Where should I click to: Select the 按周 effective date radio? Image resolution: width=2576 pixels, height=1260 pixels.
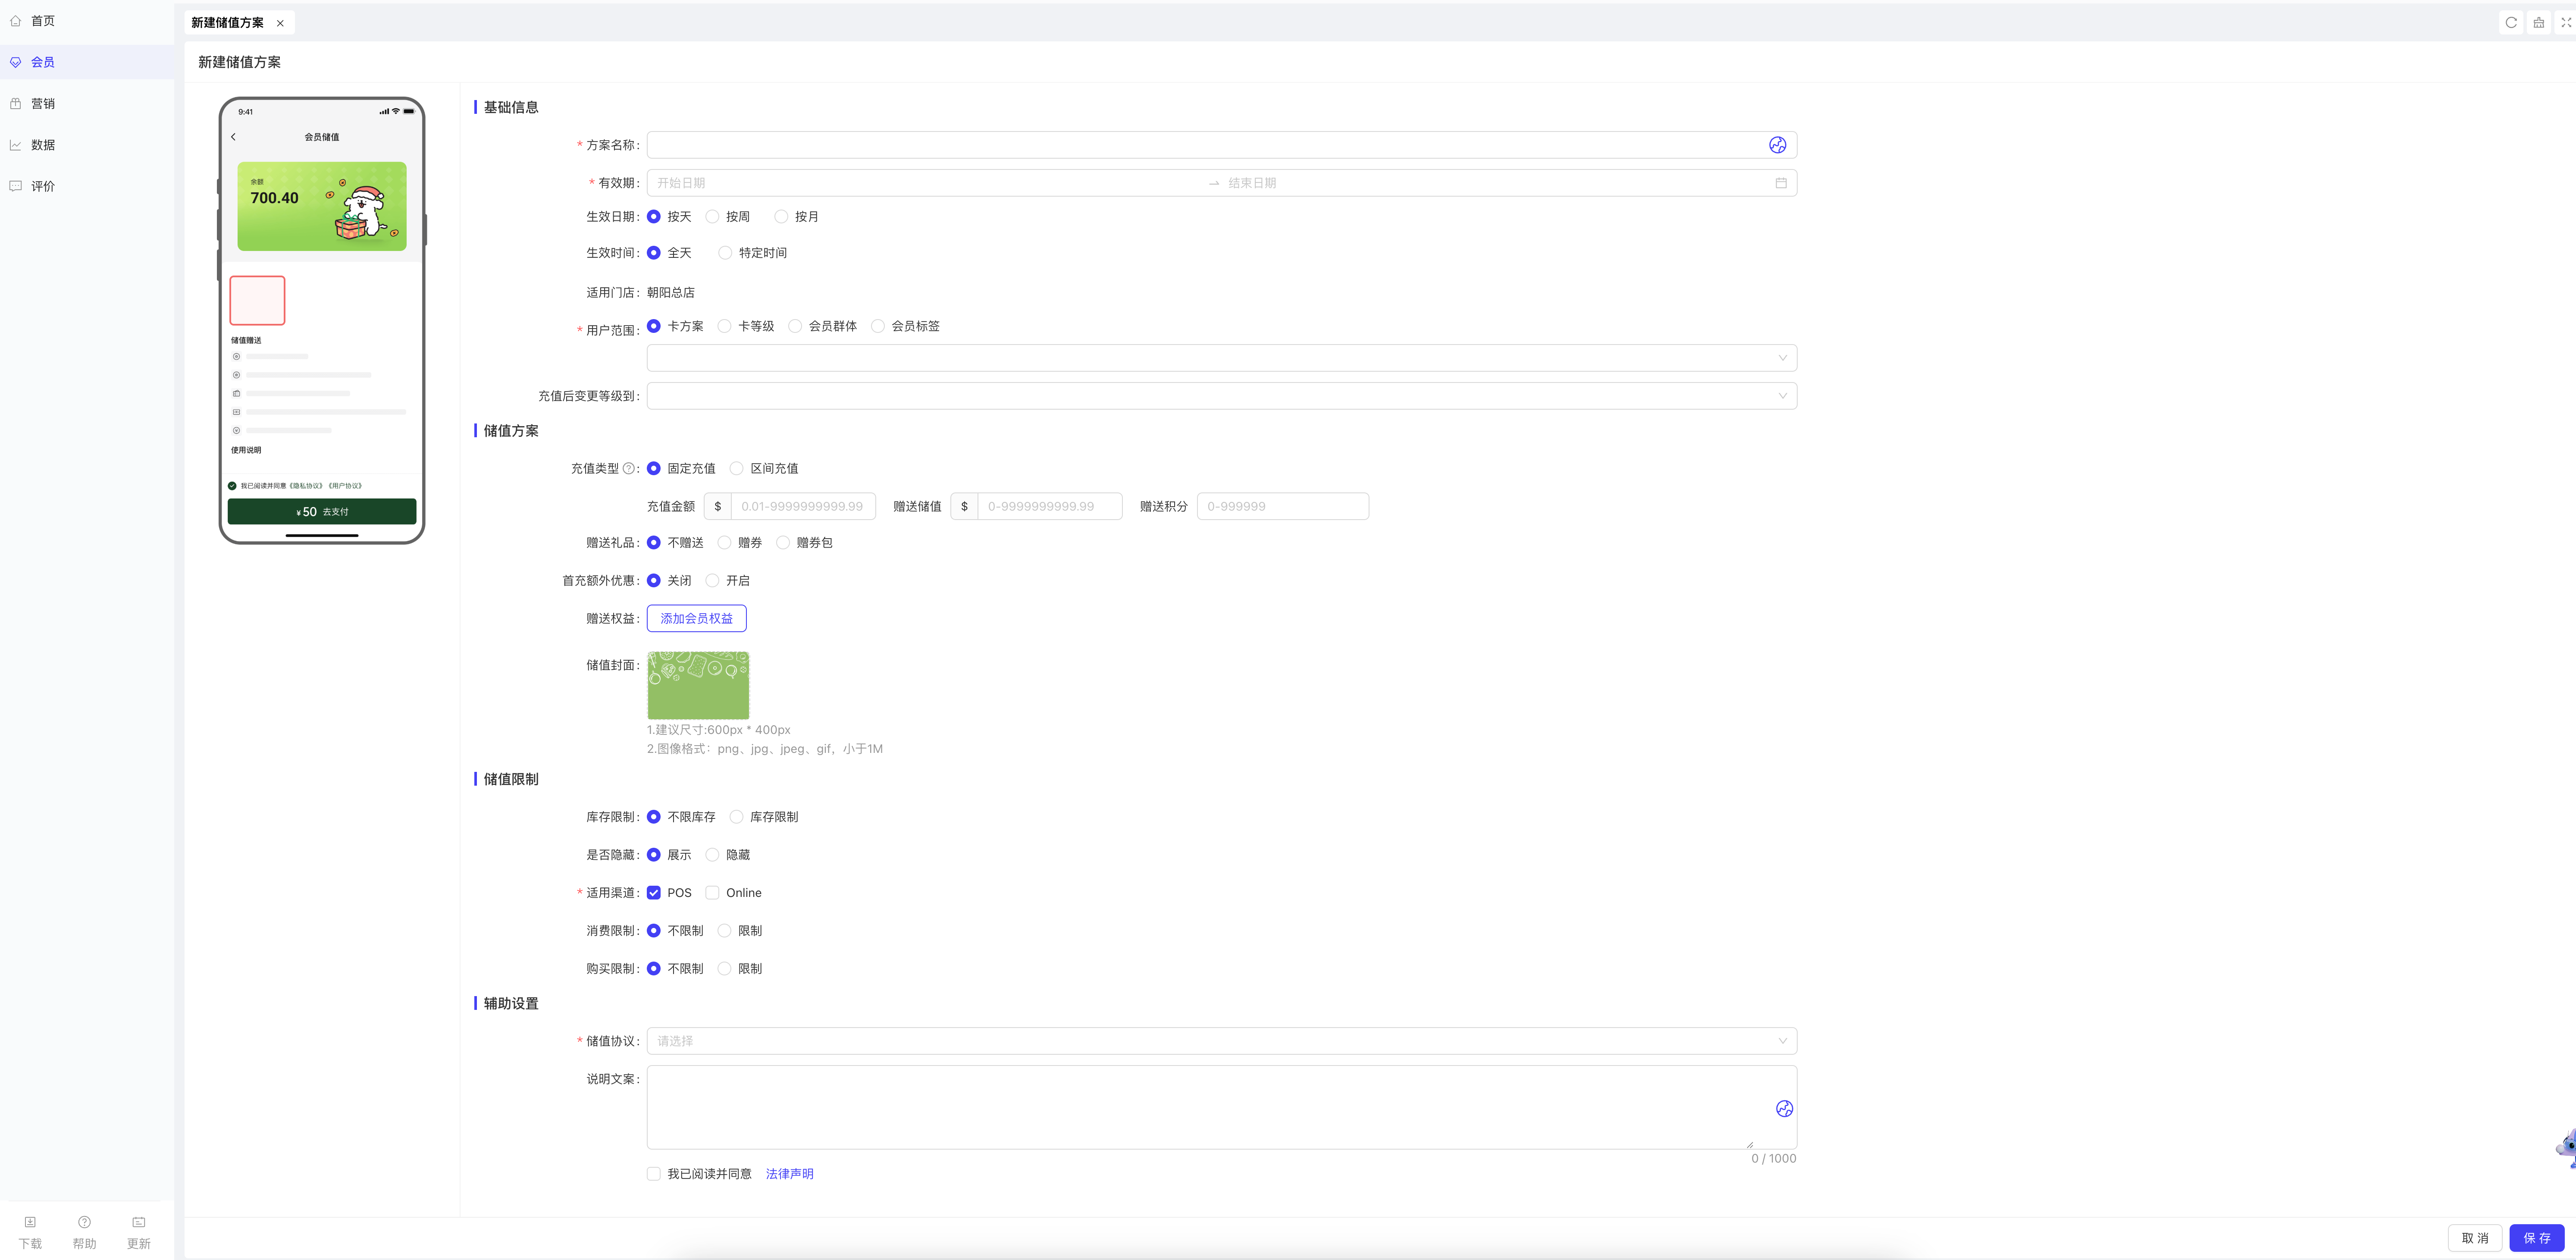coord(712,217)
